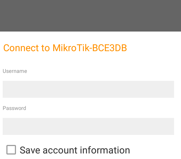
Task: Focus the empty Password text box
Action: (x=88, y=126)
